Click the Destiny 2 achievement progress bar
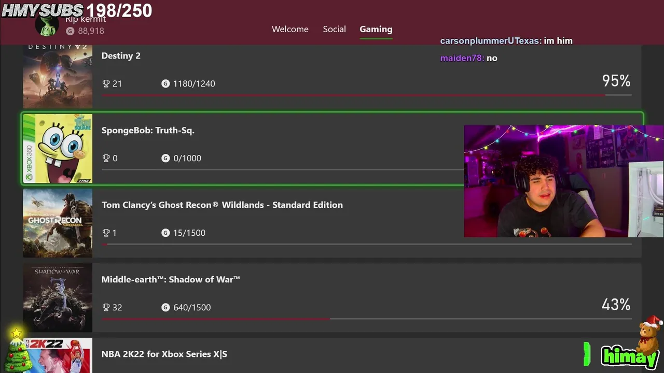 pyautogui.click(x=353, y=95)
